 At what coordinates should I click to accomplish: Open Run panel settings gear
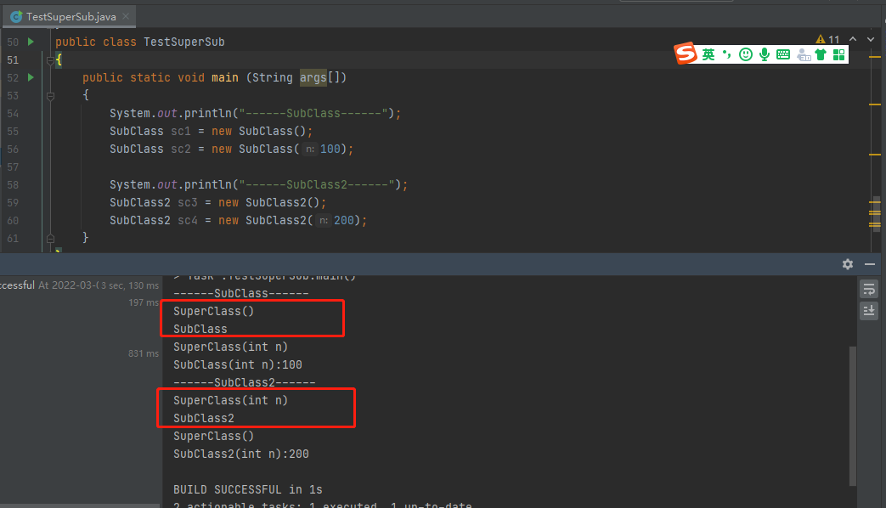(x=848, y=264)
